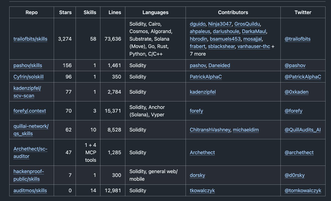Select the Lines column header
Screen dimensions: 331x201
pyautogui.click(x=113, y=12)
